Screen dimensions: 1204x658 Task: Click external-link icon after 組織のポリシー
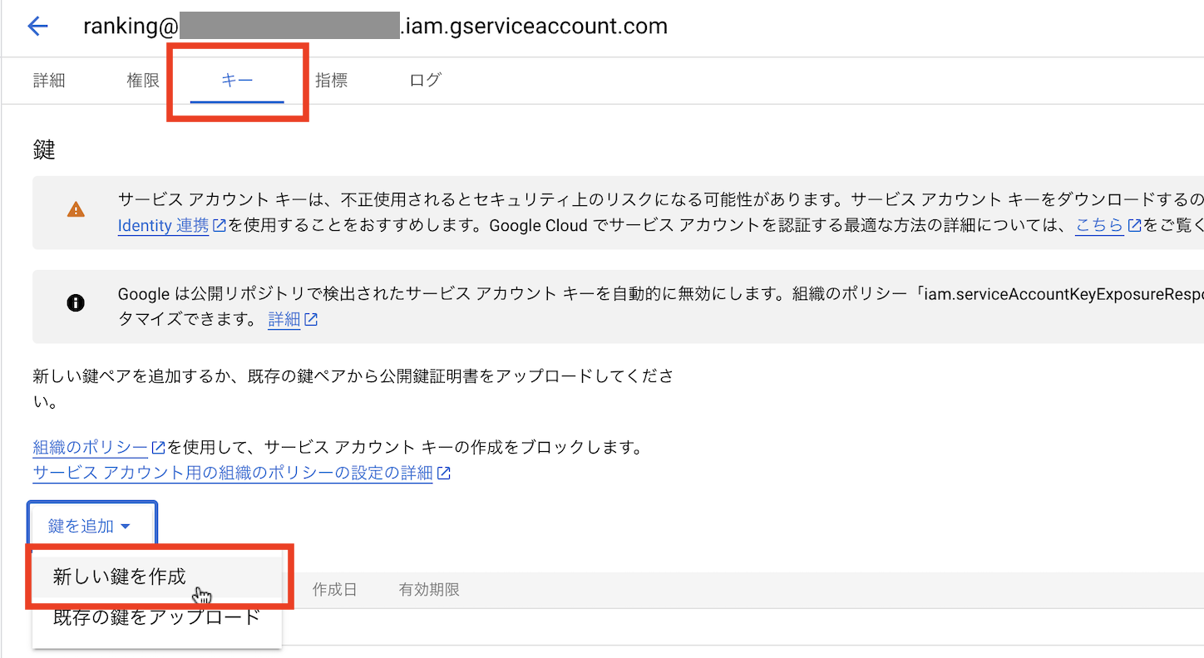pyautogui.click(x=158, y=448)
